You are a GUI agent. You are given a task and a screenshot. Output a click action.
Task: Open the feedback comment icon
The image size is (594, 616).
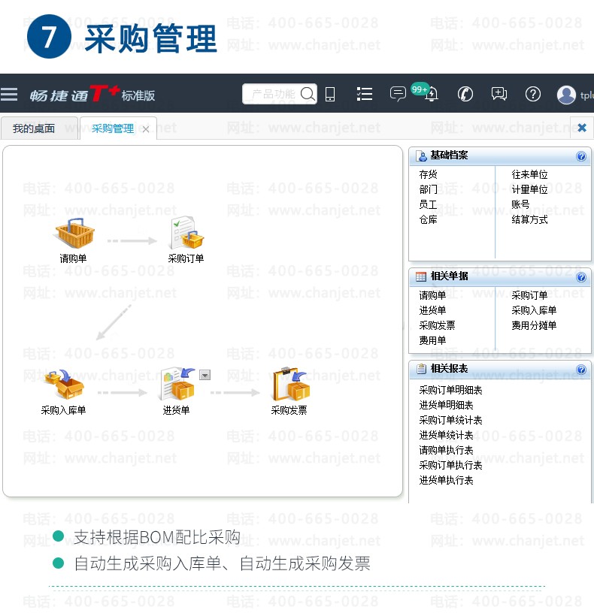[499, 94]
